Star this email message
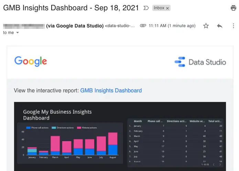 coord(206,26)
